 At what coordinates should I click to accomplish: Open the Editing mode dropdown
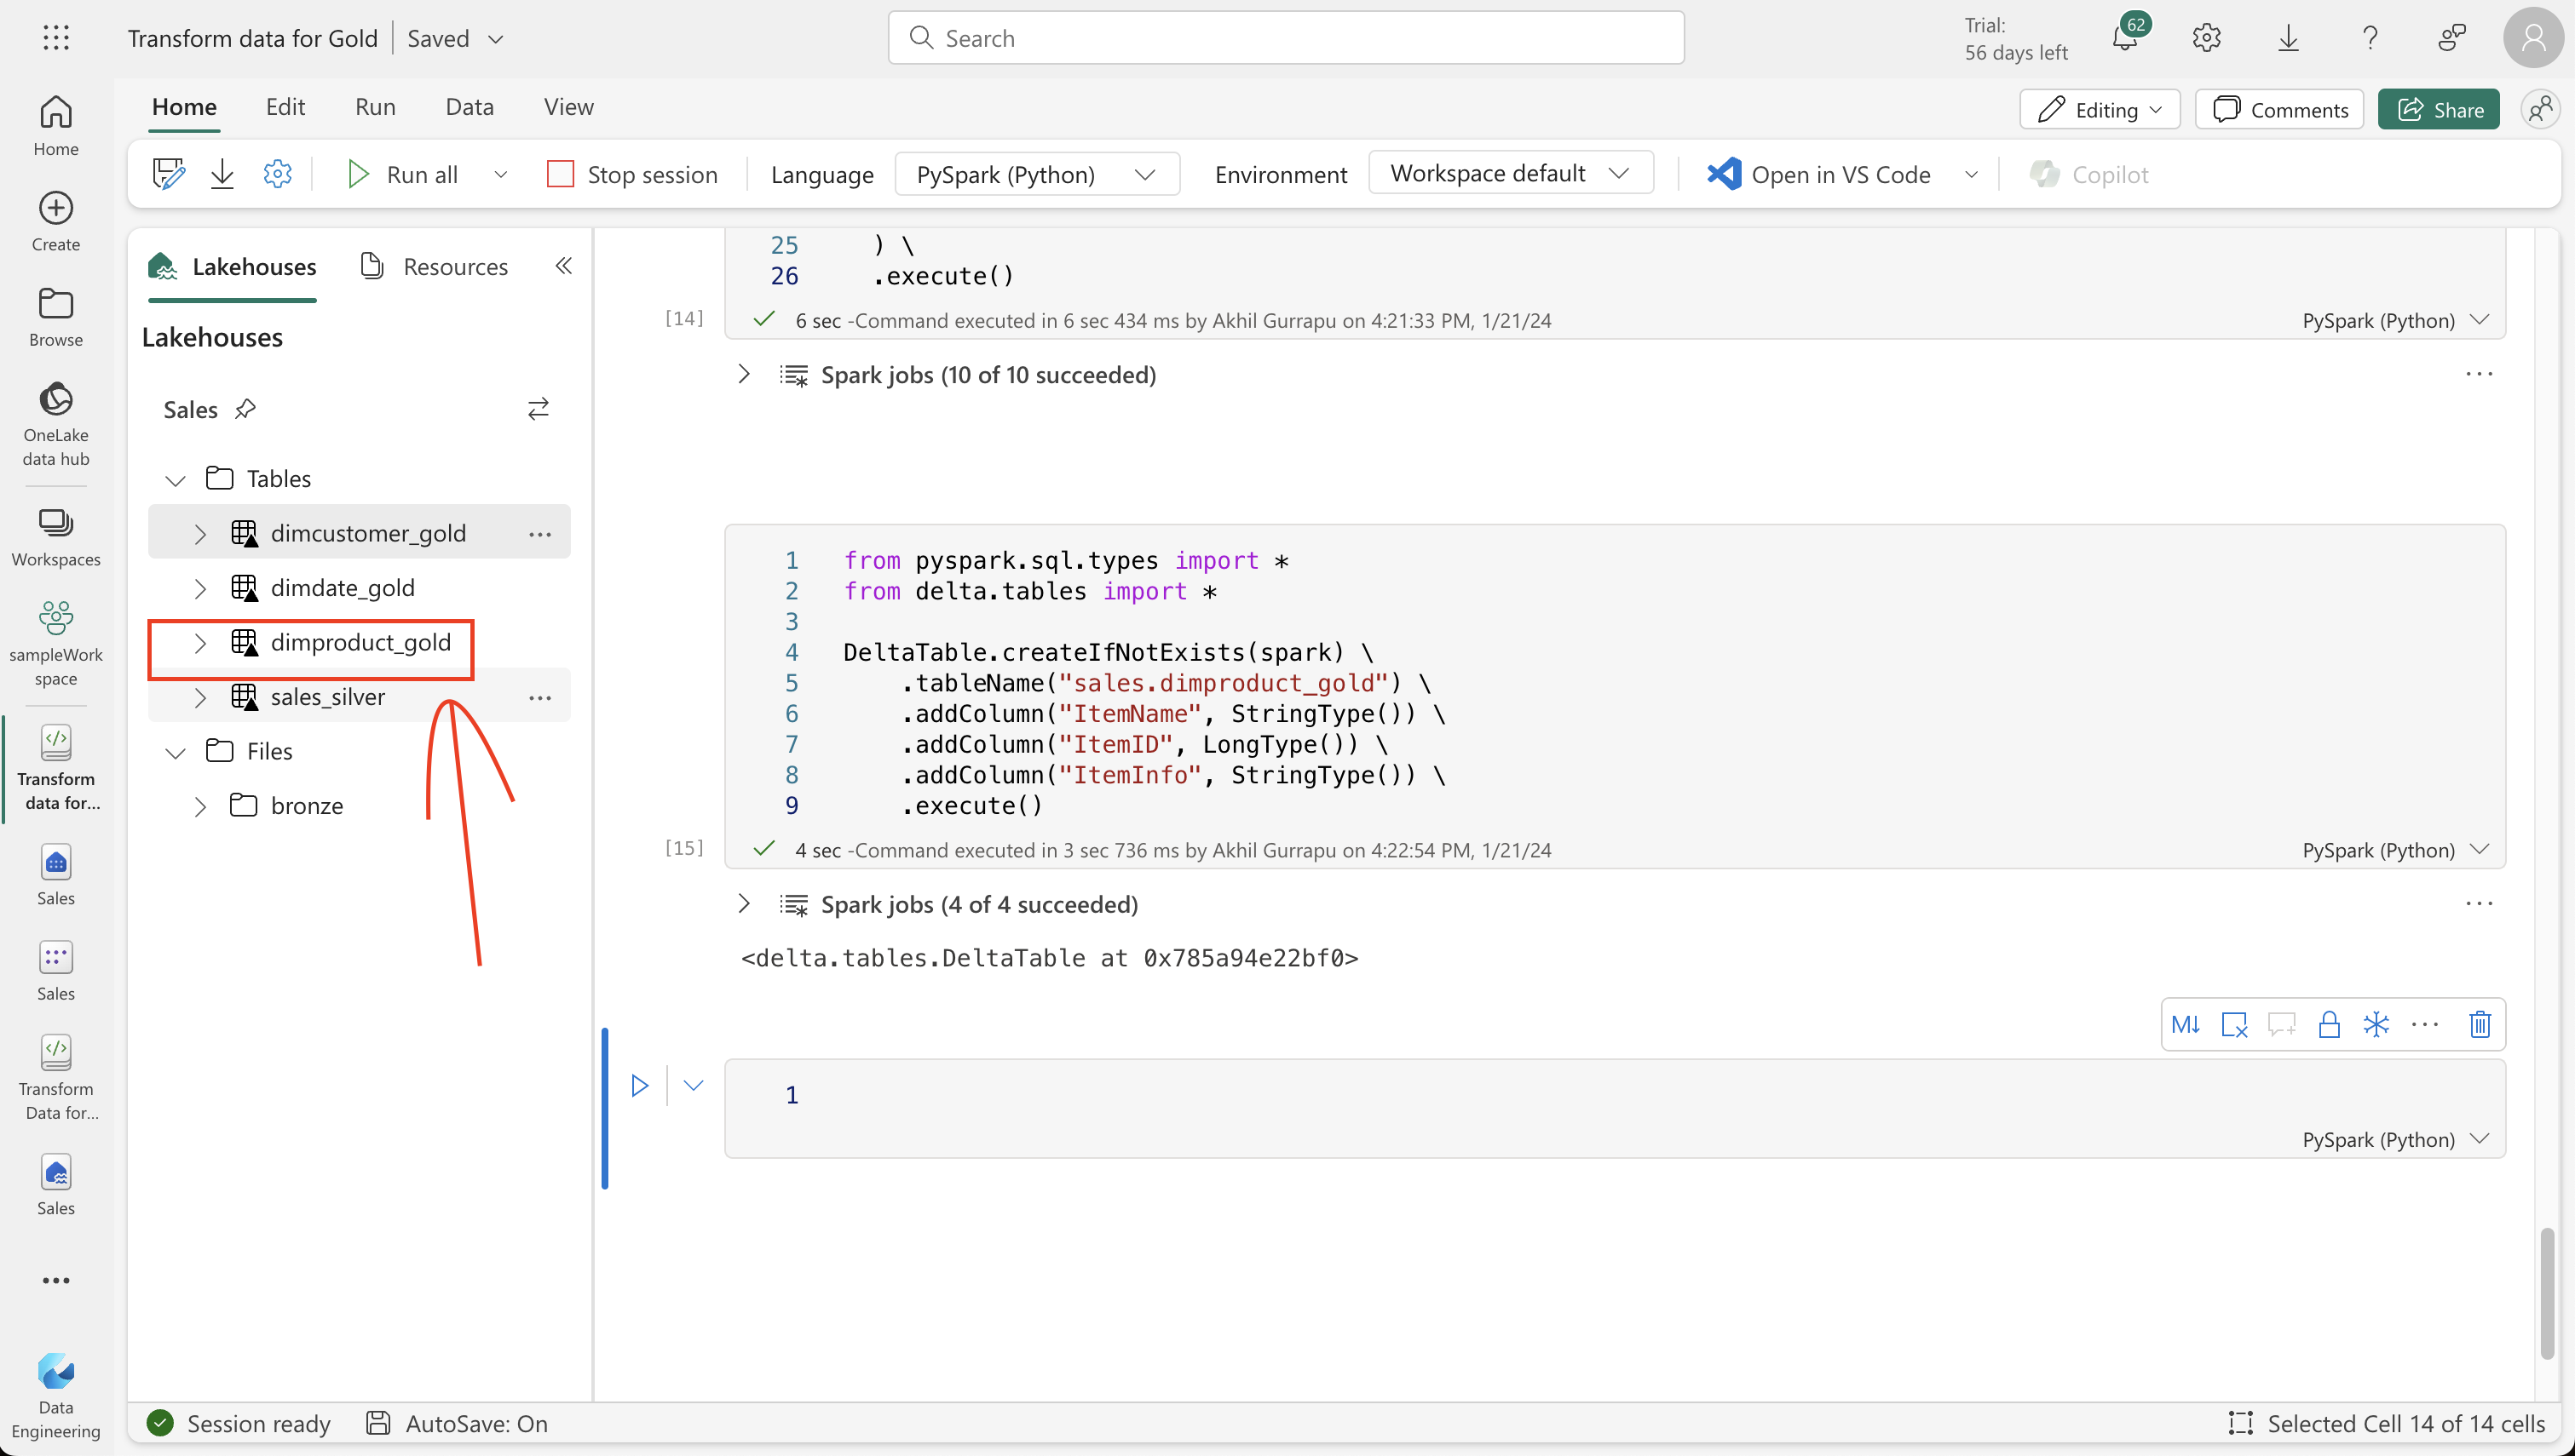click(x=2099, y=109)
